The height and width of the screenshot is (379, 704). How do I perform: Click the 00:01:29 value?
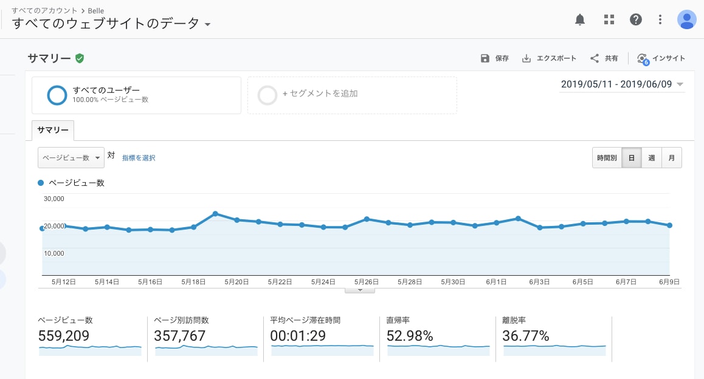(298, 335)
